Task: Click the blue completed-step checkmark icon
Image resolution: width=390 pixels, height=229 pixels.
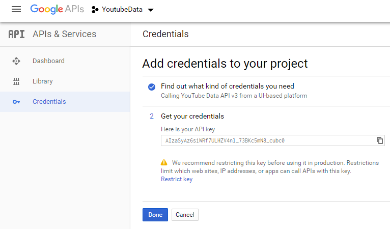Action: (x=152, y=87)
